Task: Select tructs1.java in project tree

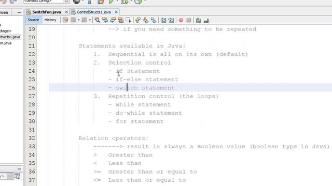Action: (10, 37)
